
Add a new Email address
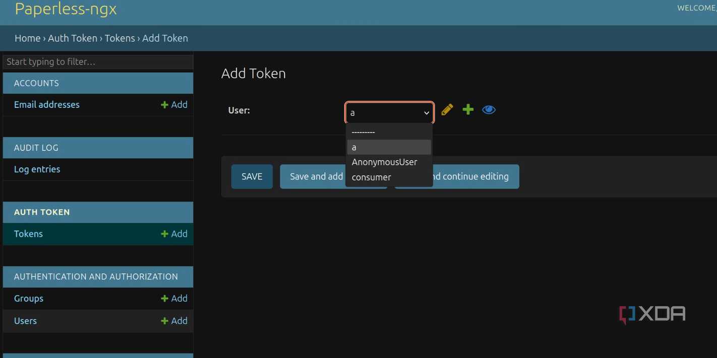click(x=174, y=105)
